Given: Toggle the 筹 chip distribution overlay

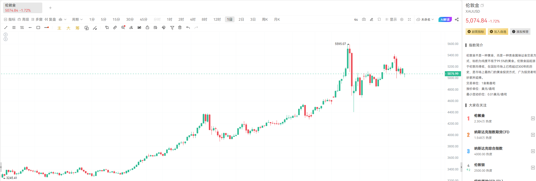Looking at the screenshot, I should pos(78,28).
